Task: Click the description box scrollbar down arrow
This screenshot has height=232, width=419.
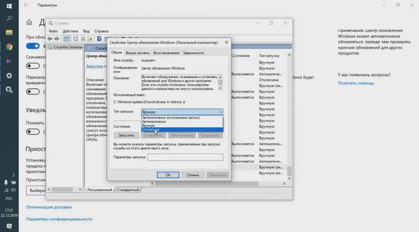Action: pyautogui.click(x=220, y=89)
